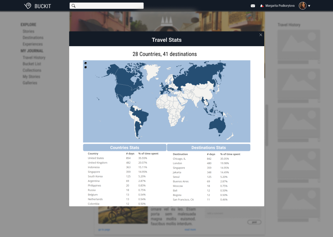Click the page scrollbar behind the dialog
The height and width of the screenshot is (237, 333).
(267, 125)
